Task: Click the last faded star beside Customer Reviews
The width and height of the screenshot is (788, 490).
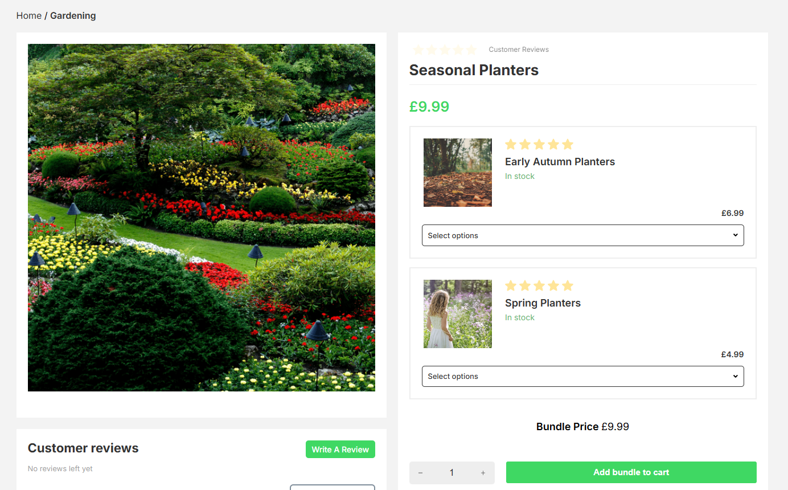Action: [471, 50]
